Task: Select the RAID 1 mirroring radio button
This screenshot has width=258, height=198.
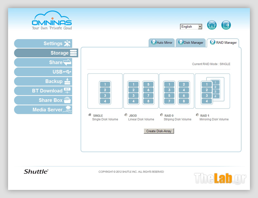Action: click(x=197, y=115)
